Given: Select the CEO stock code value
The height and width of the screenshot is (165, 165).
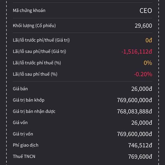Looking at the screenshot, I should pyautogui.click(x=146, y=11).
